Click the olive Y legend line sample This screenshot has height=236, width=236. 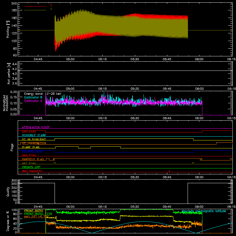pos(35,10)
